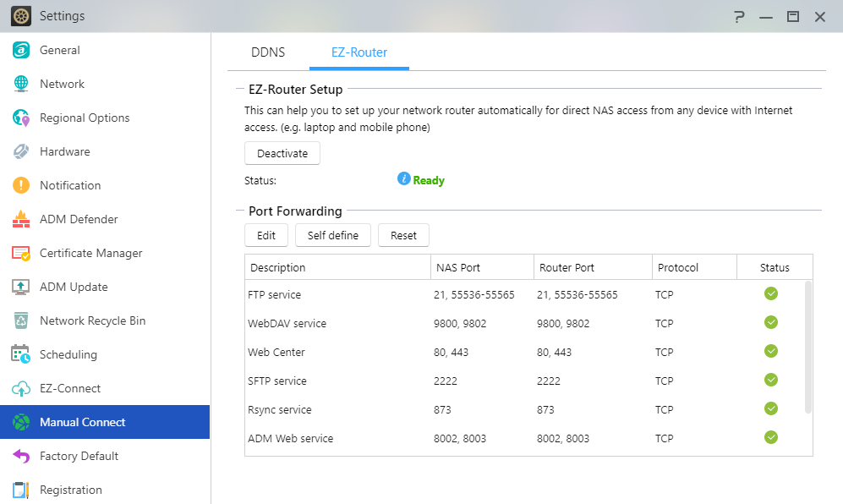This screenshot has height=504, width=843.
Task: Click the ADM Update icon
Action: [x=21, y=287]
